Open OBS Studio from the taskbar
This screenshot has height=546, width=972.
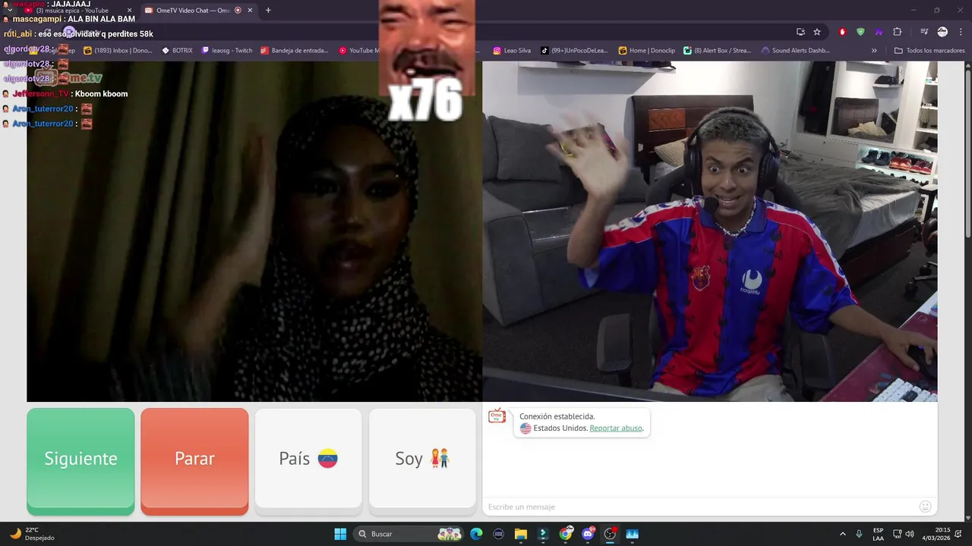[x=610, y=534]
